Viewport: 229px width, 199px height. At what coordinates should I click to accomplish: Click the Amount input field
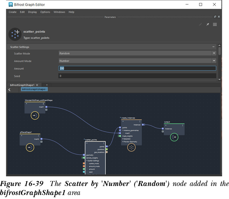click(x=137, y=68)
